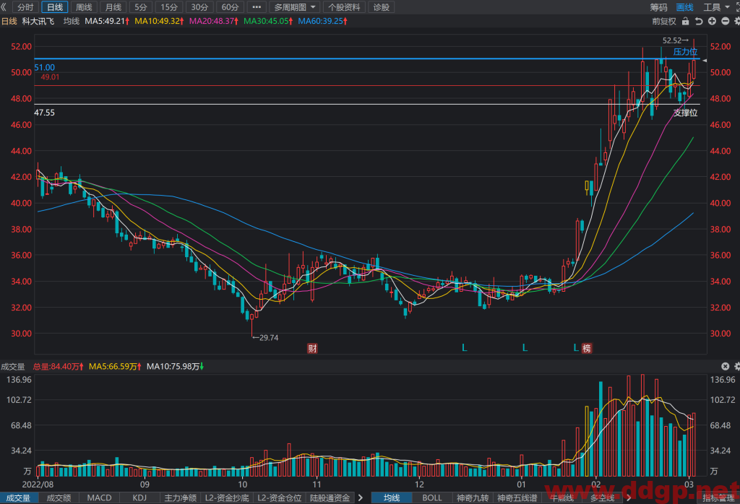Open the 诊股 stock diagnosis button
Screen dimensions: 740x504
pyautogui.click(x=382, y=7)
